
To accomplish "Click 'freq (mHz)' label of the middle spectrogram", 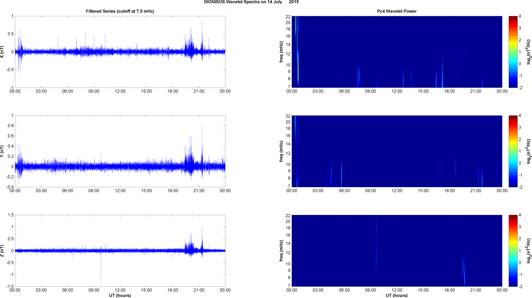I will 281,151.
